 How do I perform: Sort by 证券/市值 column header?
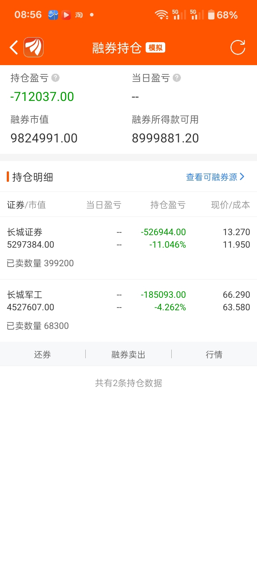click(26, 205)
